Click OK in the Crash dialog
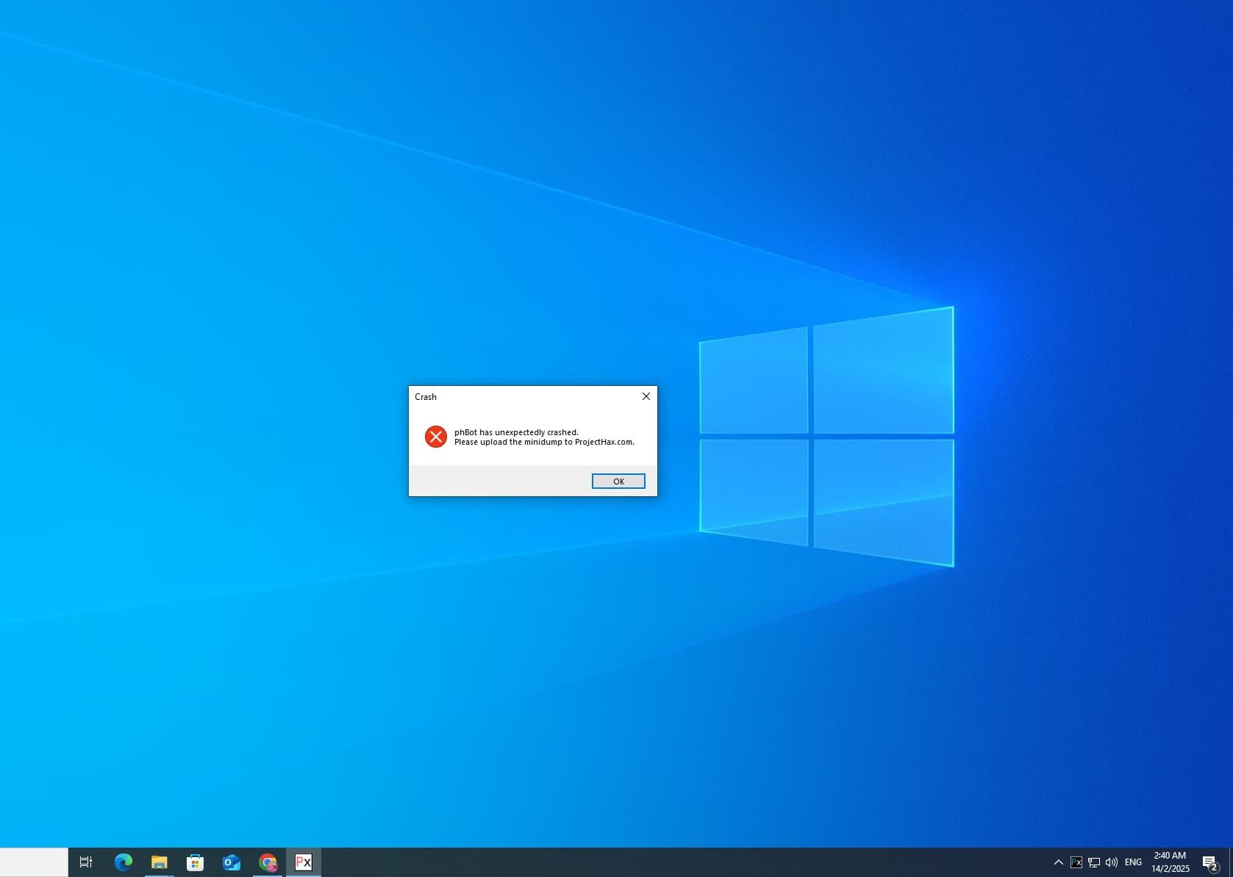The height and width of the screenshot is (877, 1233). coord(618,482)
